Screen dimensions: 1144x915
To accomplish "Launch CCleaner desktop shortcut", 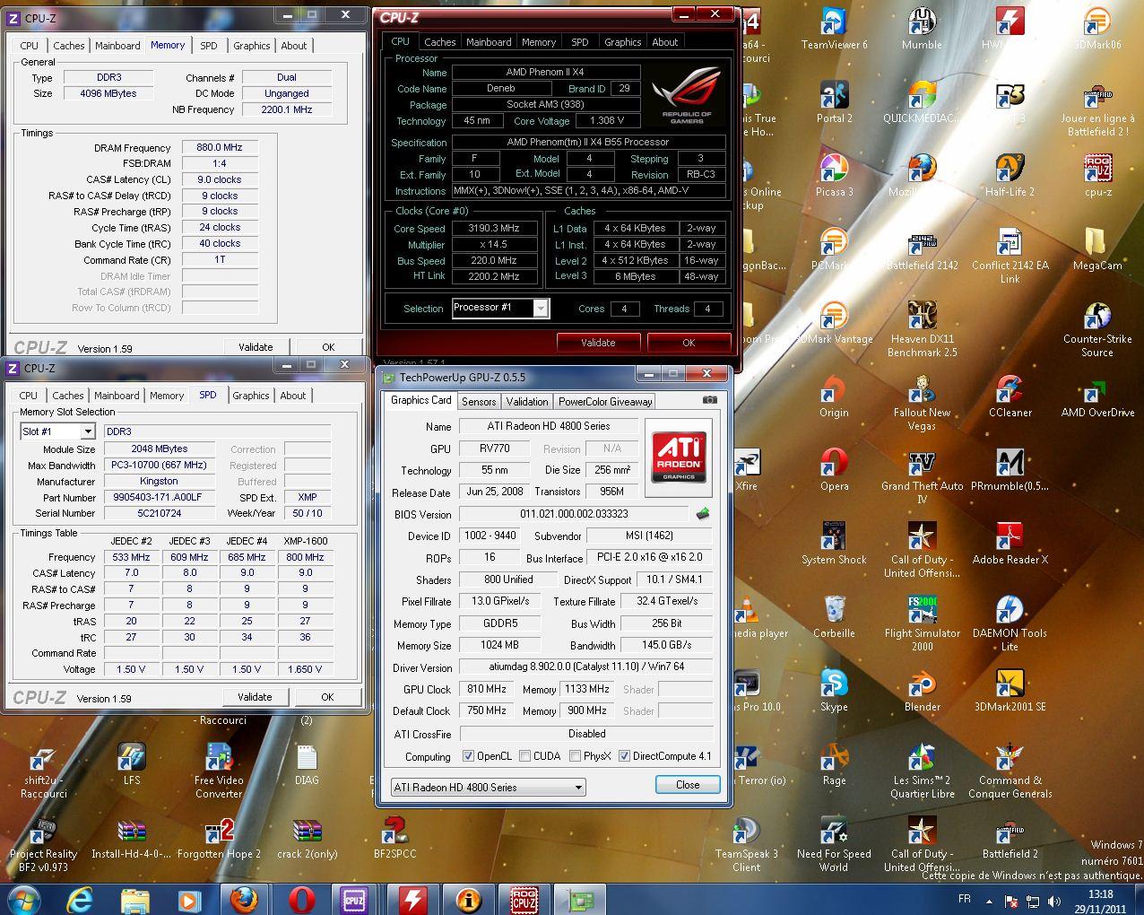I will [x=1010, y=397].
